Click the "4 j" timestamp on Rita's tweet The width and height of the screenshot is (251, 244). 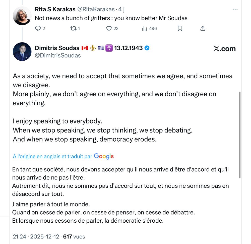pos(121,10)
